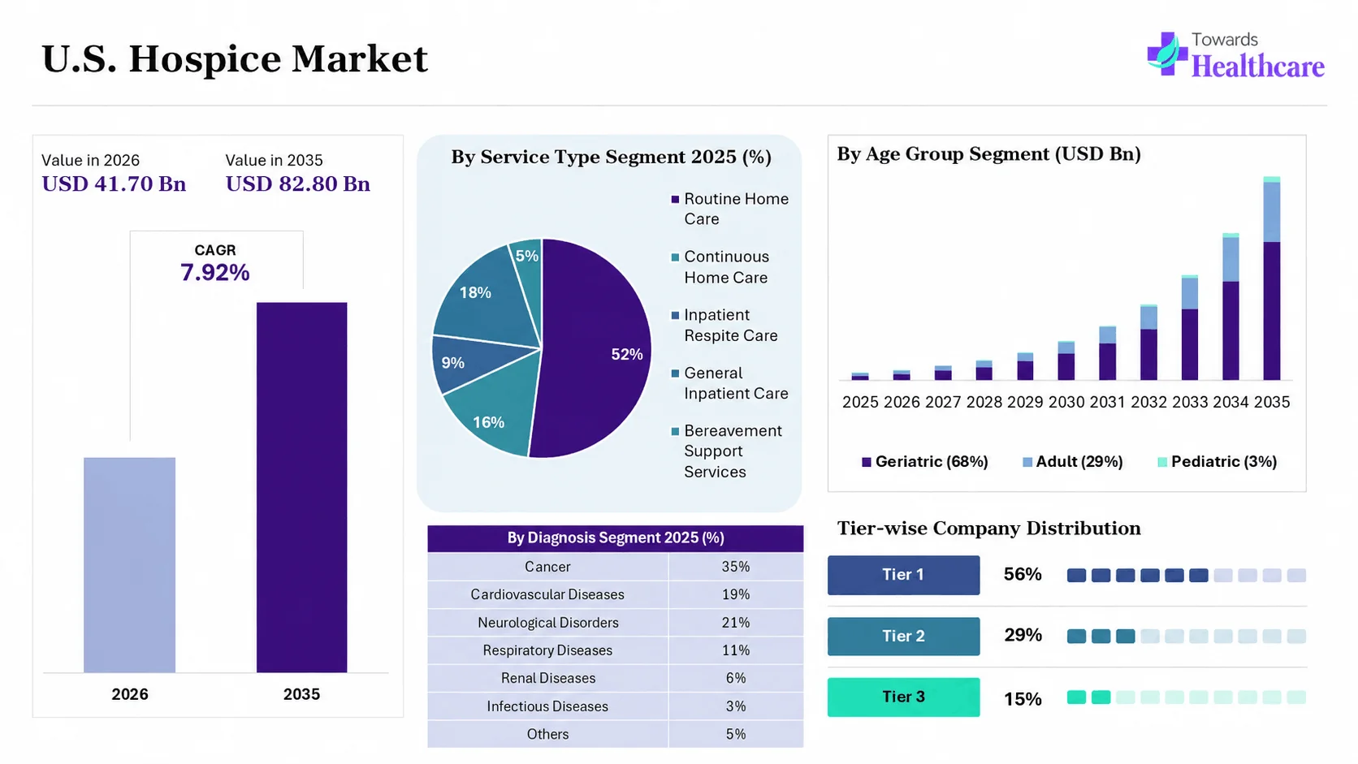Click the Tier 2 progress indicator blocks
Viewport: 1358px width, 764px height.
point(1187,637)
